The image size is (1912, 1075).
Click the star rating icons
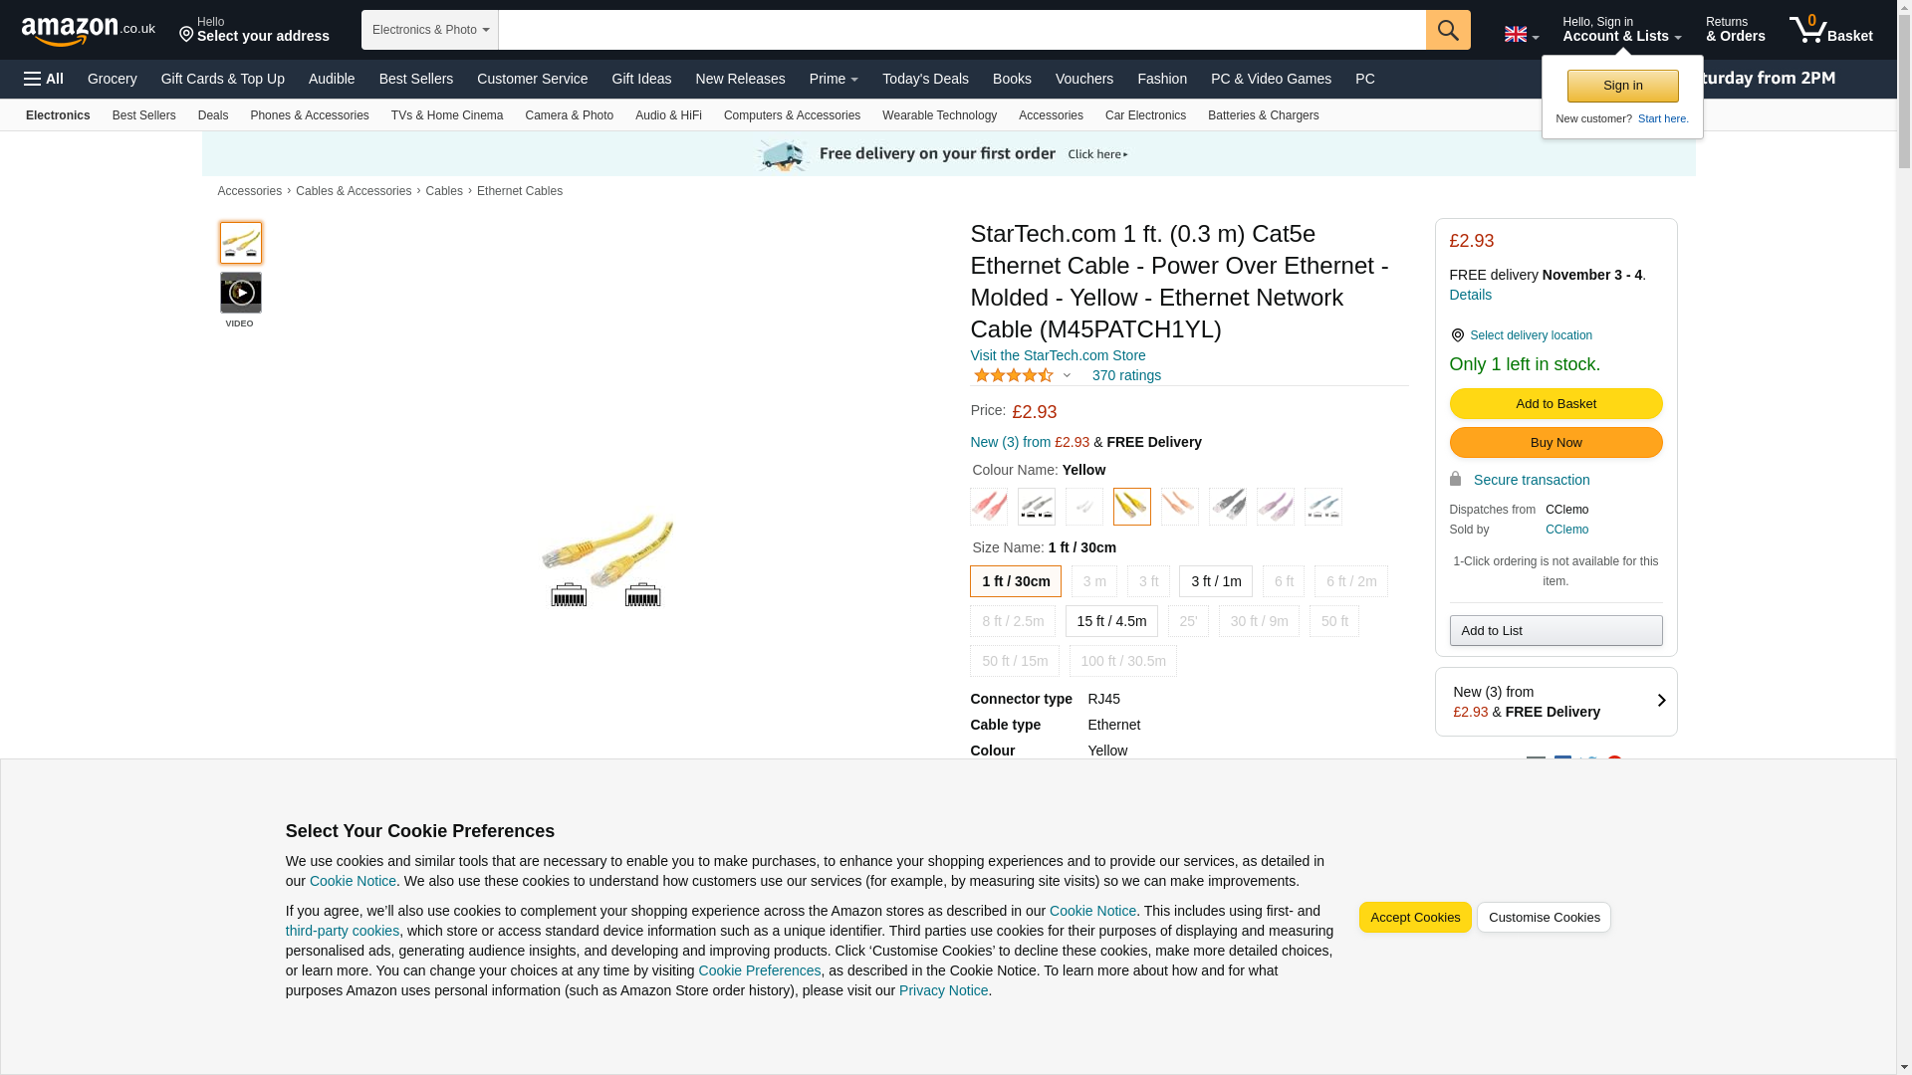[x=1013, y=375]
